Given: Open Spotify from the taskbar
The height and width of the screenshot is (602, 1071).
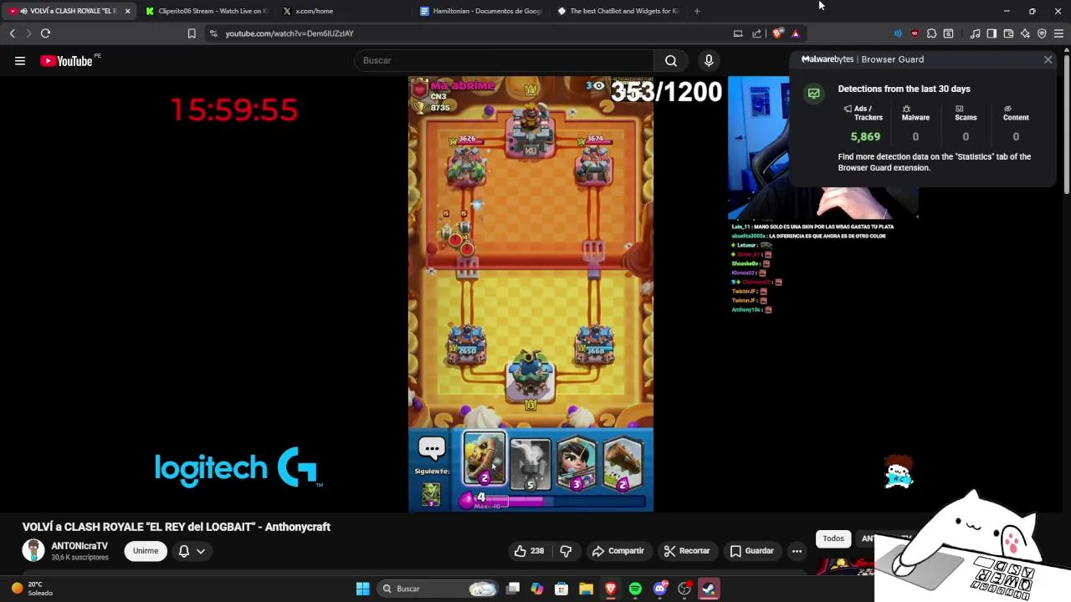Looking at the screenshot, I should click(635, 589).
